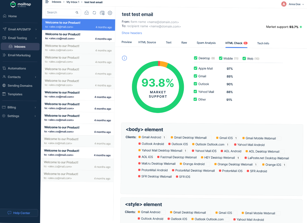Click the Show headers link

pyautogui.click(x=132, y=33)
